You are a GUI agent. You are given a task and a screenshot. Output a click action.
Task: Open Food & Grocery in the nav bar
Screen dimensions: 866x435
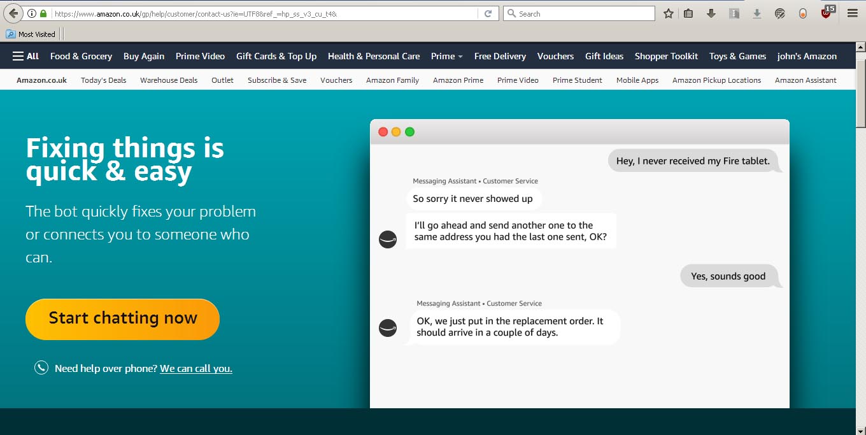coord(81,56)
